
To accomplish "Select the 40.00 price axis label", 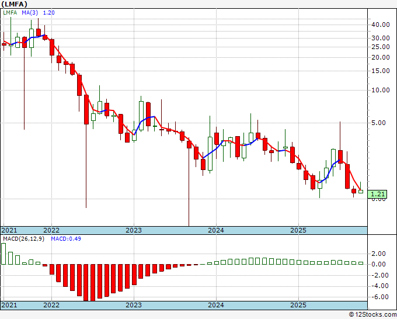I will 381,25.
